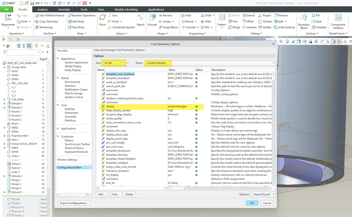Image resolution: width=352 pixels, height=217 pixels.
Task: Toggle the tree columns display icon
Action: click(x=29, y=46)
